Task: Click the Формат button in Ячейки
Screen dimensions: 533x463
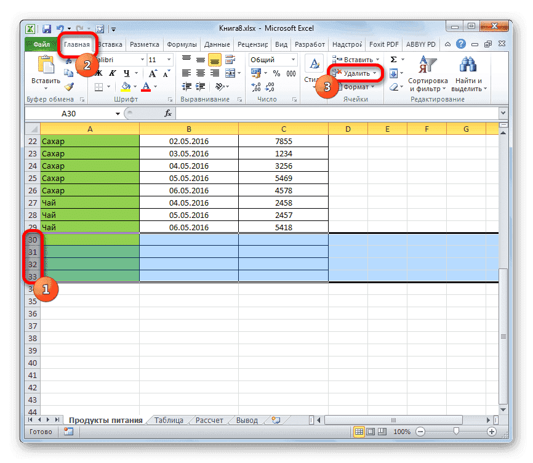Action: click(x=356, y=87)
